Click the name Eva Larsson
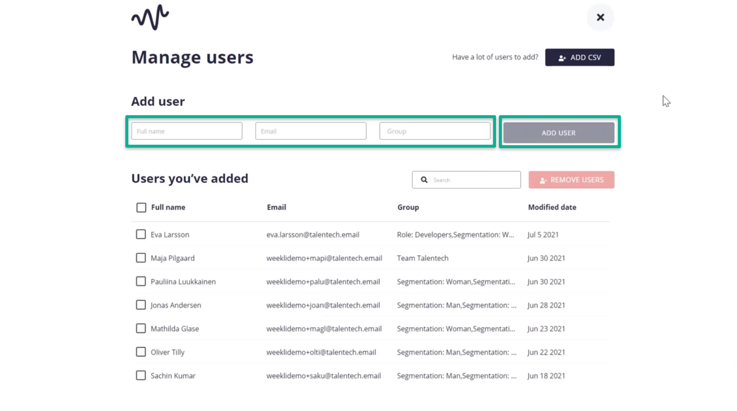 (x=170, y=235)
